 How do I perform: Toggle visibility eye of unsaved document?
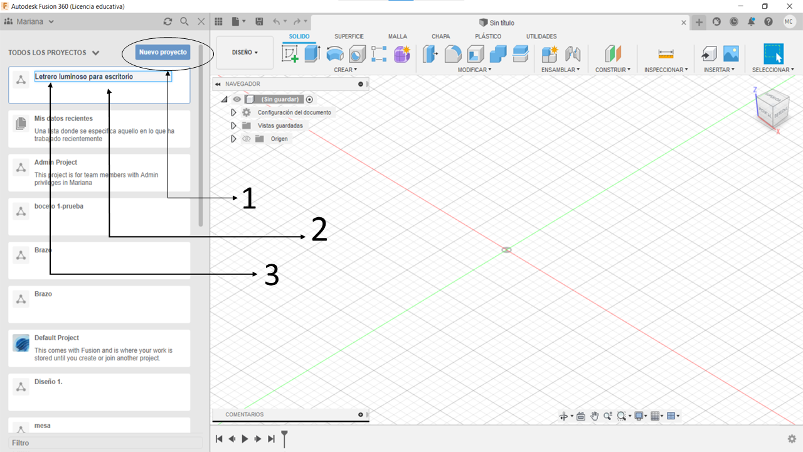point(237,99)
